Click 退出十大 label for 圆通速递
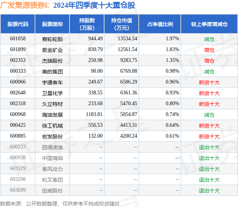The height and width of the screenshot is (207, 238). 209,147
